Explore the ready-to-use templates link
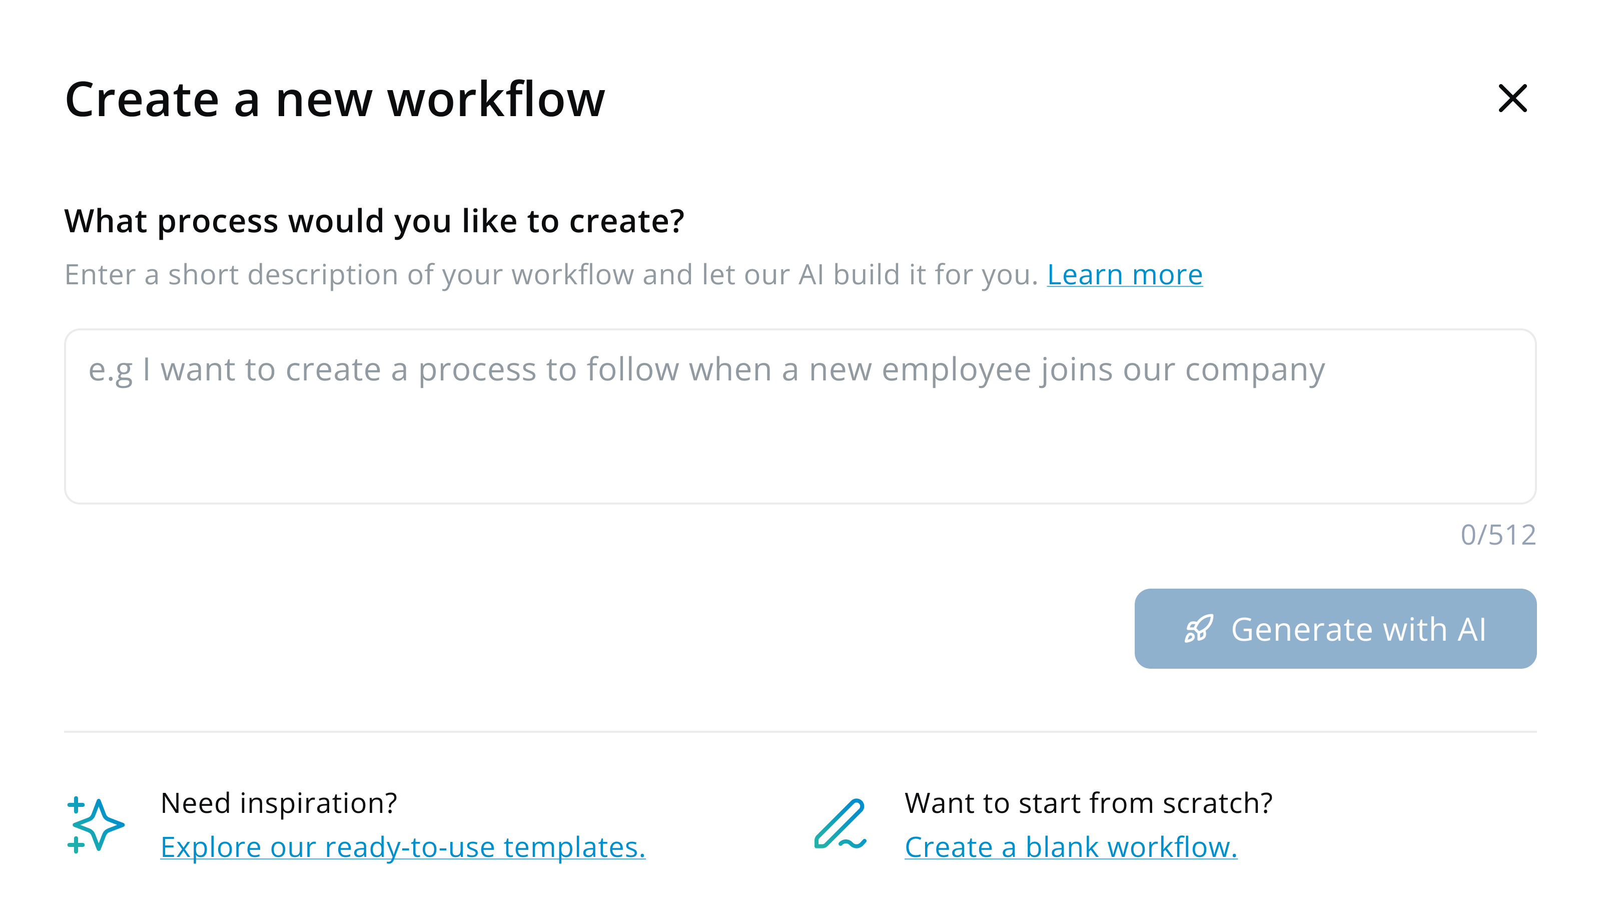Image resolution: width=1601 pixels, height=917 pixels. (403, 846)
